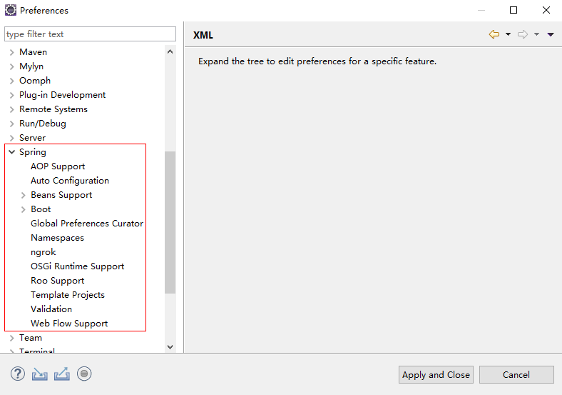Click the Help question mark icon

(18, 374)
